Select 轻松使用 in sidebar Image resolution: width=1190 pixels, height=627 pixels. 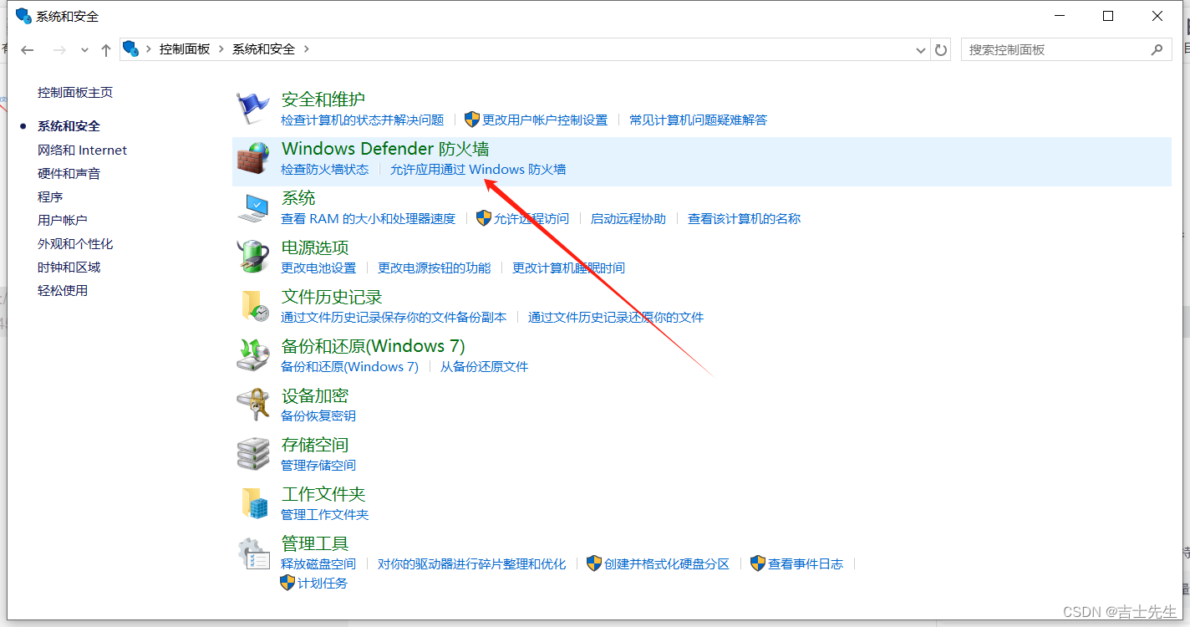point(63,290)
